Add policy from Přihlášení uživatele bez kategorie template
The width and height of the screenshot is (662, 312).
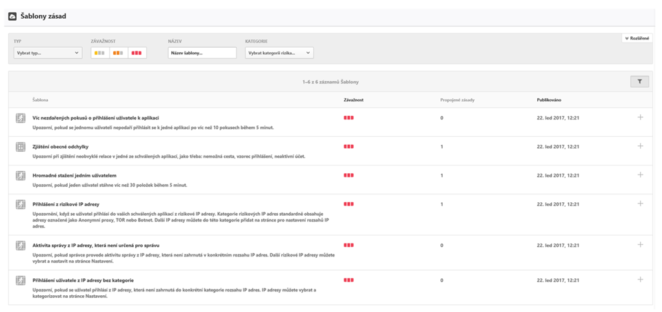coord(640,279)
